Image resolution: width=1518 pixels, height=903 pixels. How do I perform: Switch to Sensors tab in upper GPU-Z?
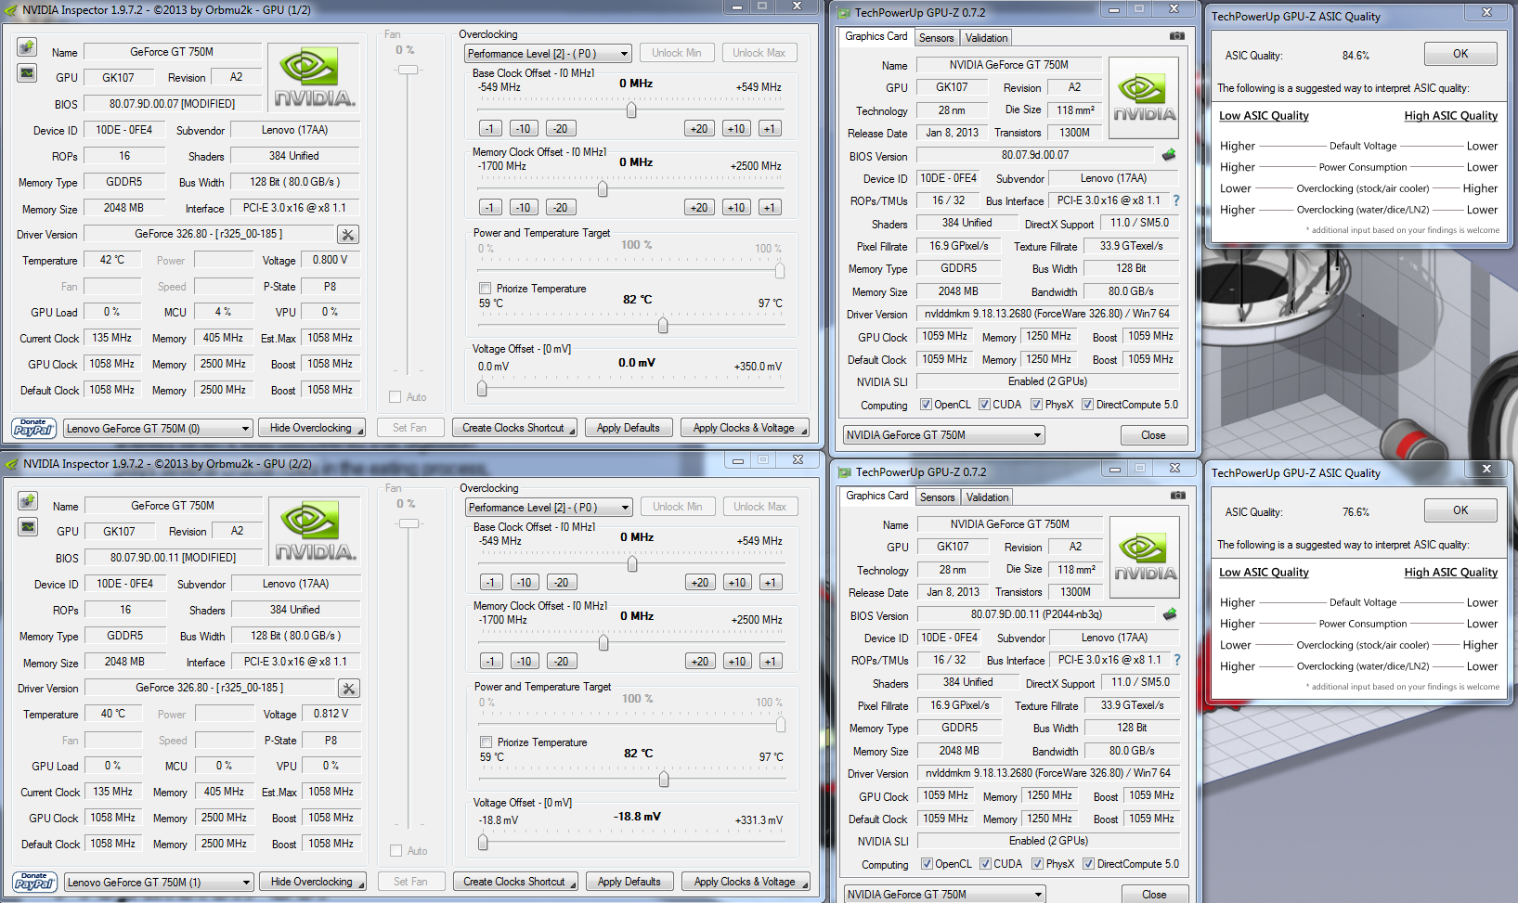(x=936, y=38)
